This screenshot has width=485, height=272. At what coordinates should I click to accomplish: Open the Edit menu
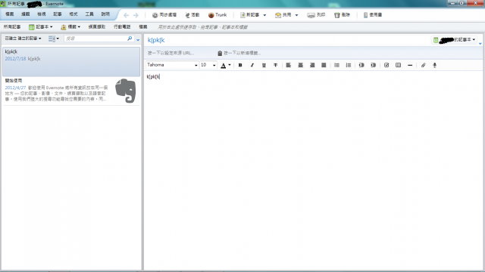coord(25,14)
